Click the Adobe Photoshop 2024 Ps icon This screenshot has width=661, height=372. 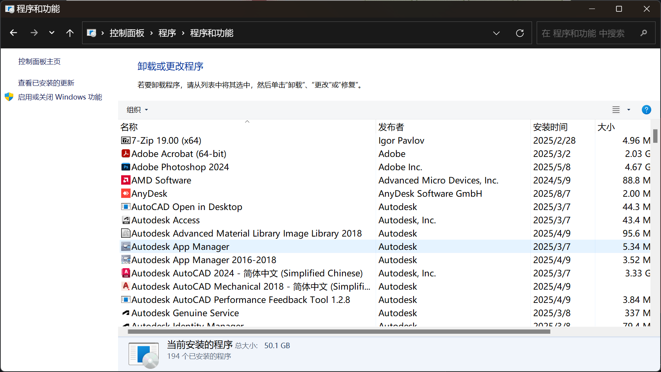coord(126,167)
